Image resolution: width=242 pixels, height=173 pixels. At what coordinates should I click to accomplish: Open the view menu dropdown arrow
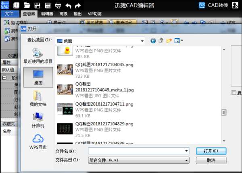pos(182,40)
